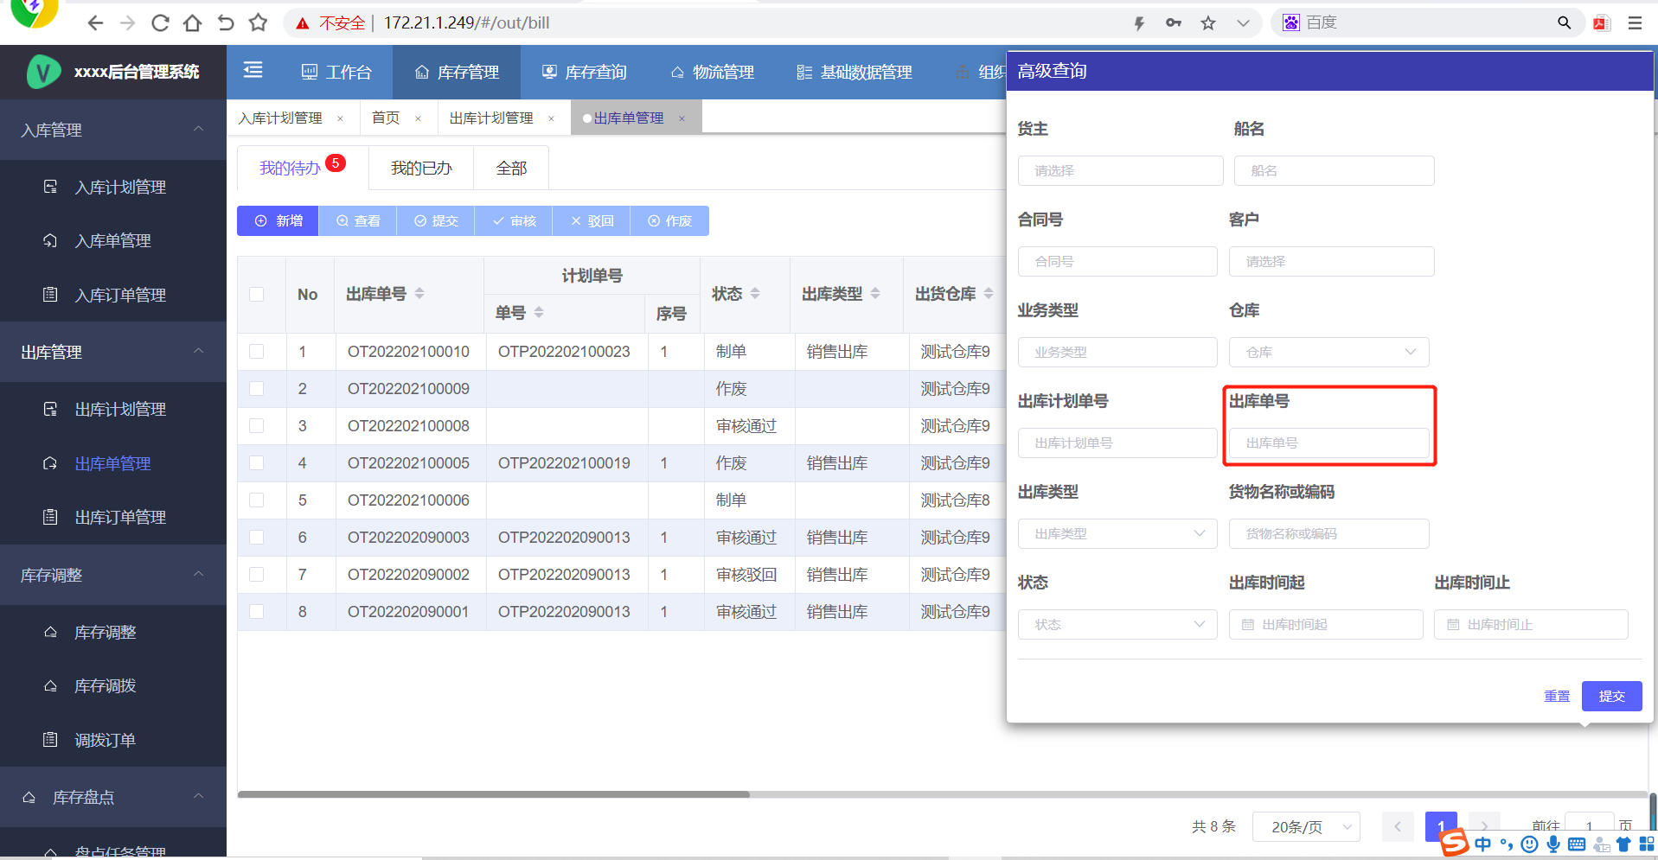Reload the page with refresh icon
This screenshot has height=860, width=1658.
point(160,23)
